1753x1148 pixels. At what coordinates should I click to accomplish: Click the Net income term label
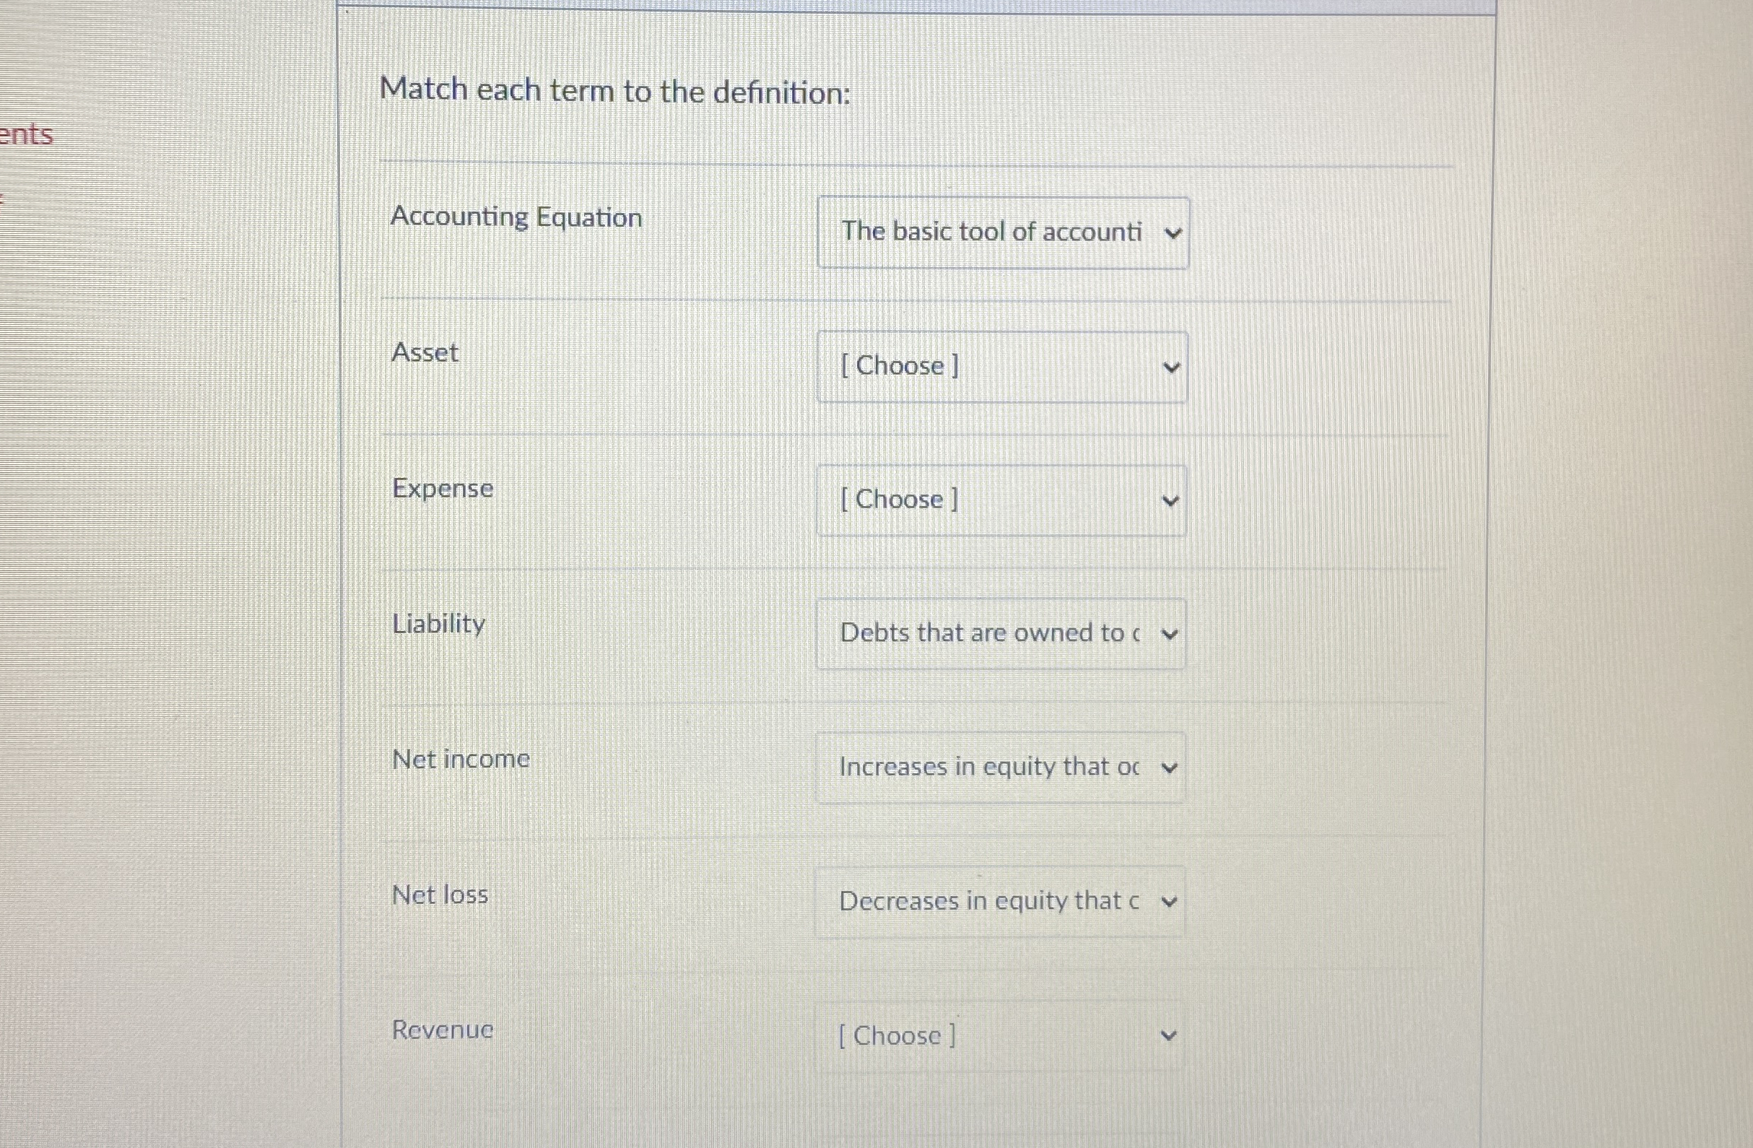[461, 758]
